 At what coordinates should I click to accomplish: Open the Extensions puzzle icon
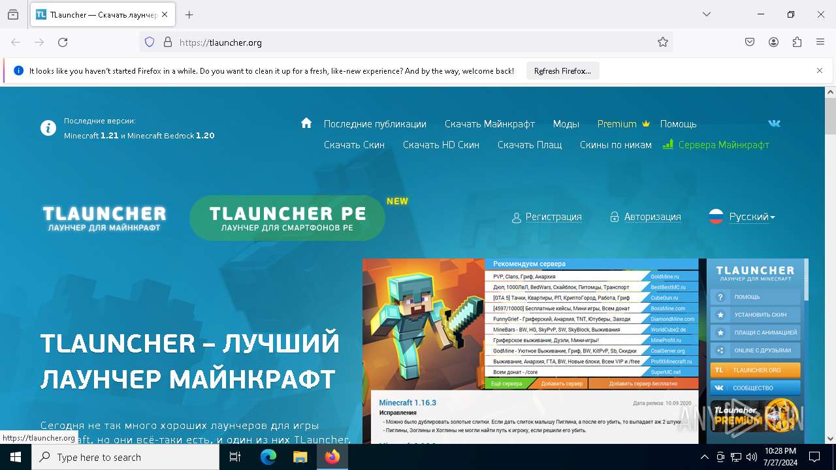797,42
